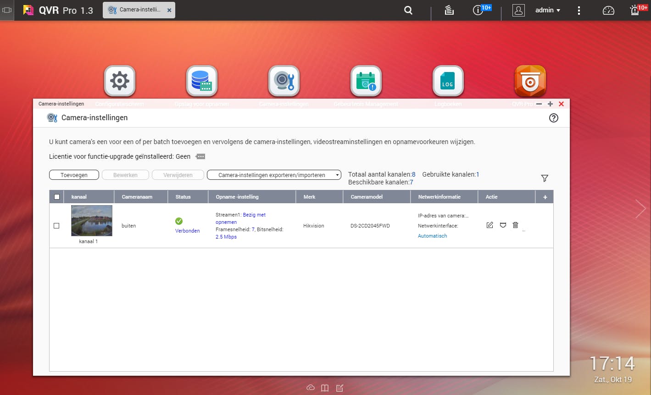Click the cloud icon at desktop bottom
This screenshot has height=395, width=651.
tap(311, 388)
